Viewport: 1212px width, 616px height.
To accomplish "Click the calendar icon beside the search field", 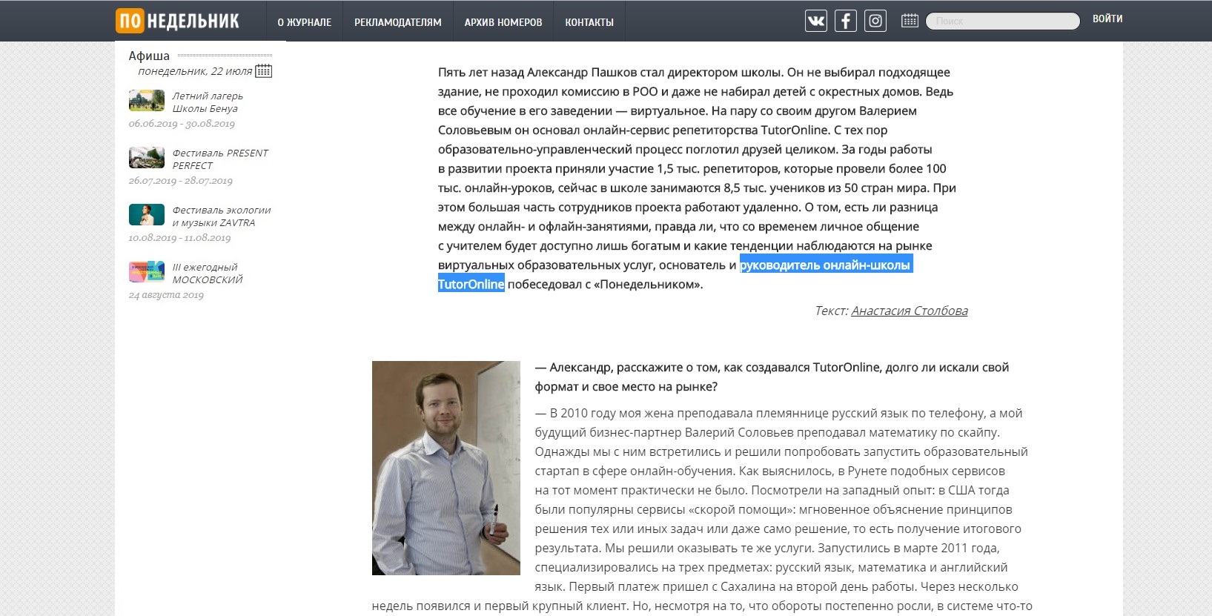I will (x=910, y=21).
